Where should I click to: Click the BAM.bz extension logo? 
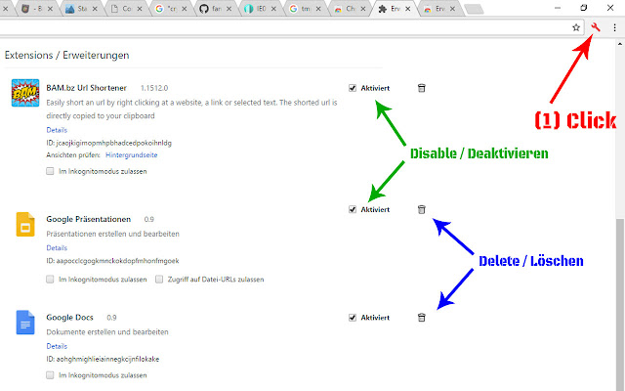point(25,93)
